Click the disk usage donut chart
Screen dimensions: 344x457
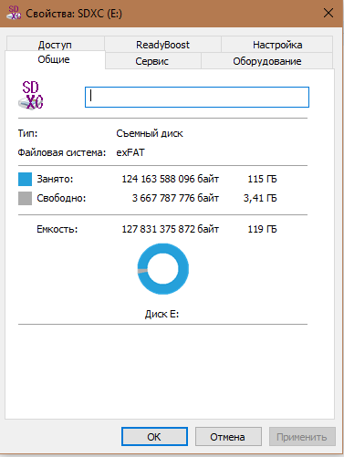tap(163, 269)
